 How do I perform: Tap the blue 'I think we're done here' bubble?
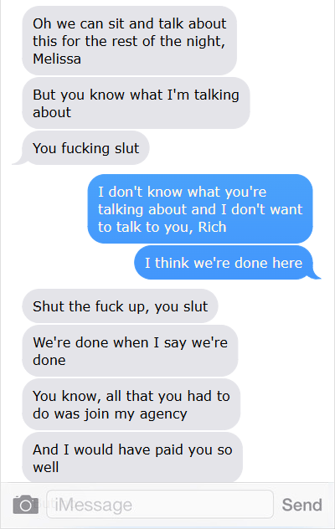click(x=224, y=263)
